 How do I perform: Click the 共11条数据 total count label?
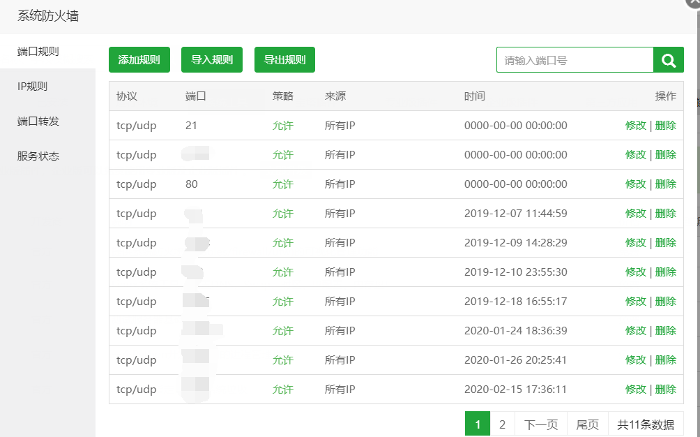click(646, 424)
